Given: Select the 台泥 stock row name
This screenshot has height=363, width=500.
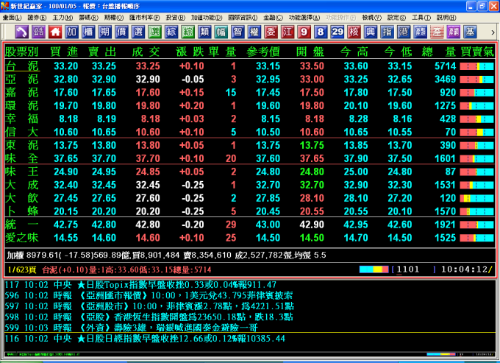Looking at the screenshot, I should (21, 66).
